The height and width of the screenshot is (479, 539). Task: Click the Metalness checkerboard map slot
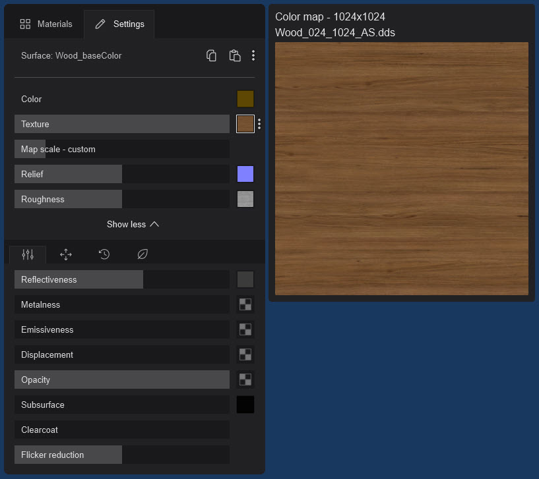[245, 304]
